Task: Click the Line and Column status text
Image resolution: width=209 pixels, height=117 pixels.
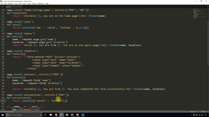Action: click(8, 112)
